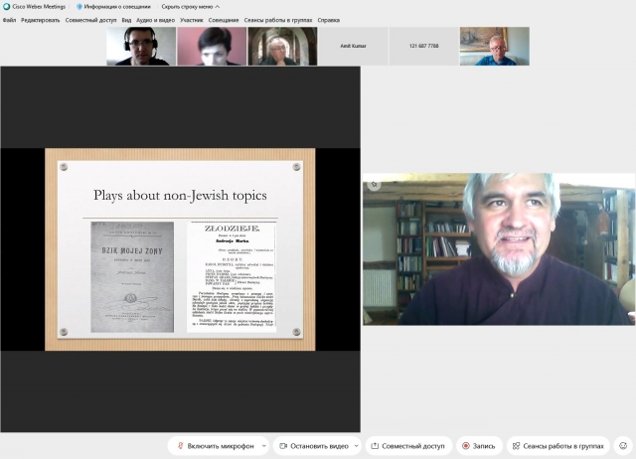The image size is (636, 459).
Task: Open the Сеансы работы в группах menu
Action: pyautogui.click(x=278, y=20)
